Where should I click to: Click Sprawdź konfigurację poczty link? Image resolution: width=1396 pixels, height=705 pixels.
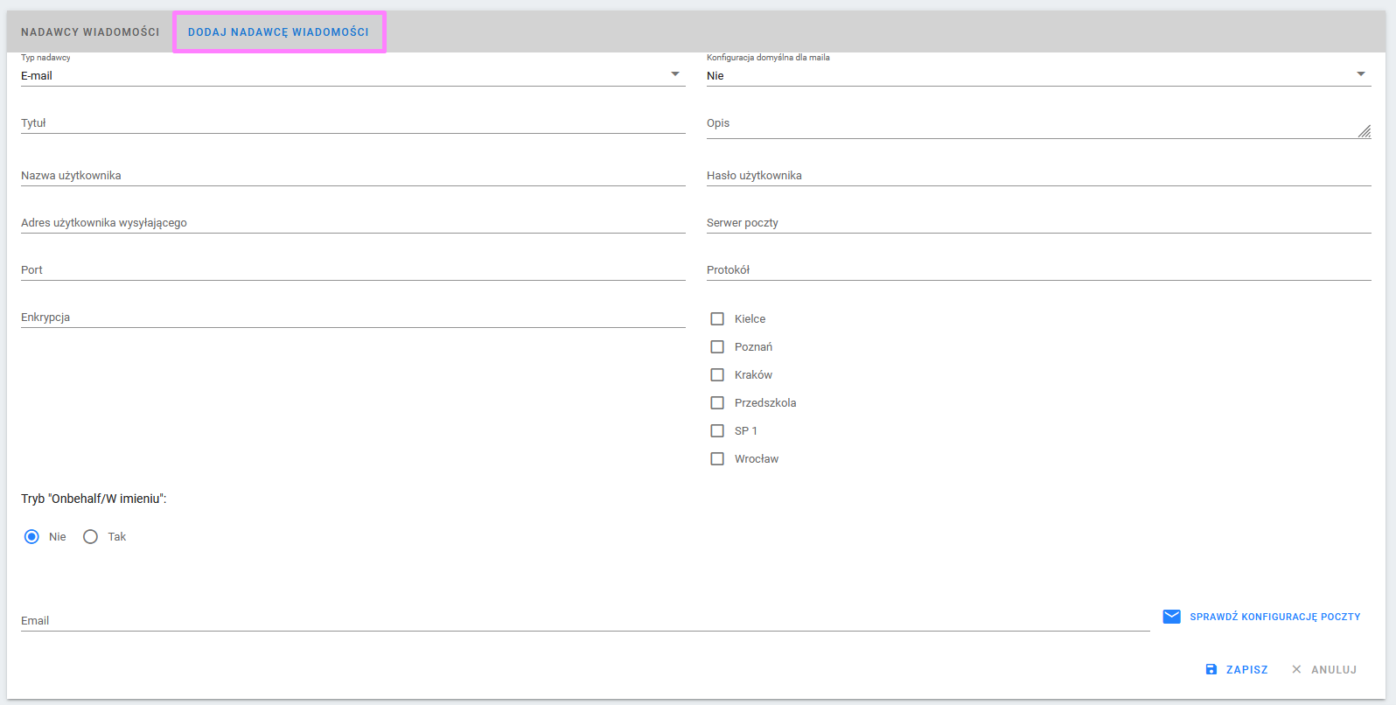tap(1274, 617)
